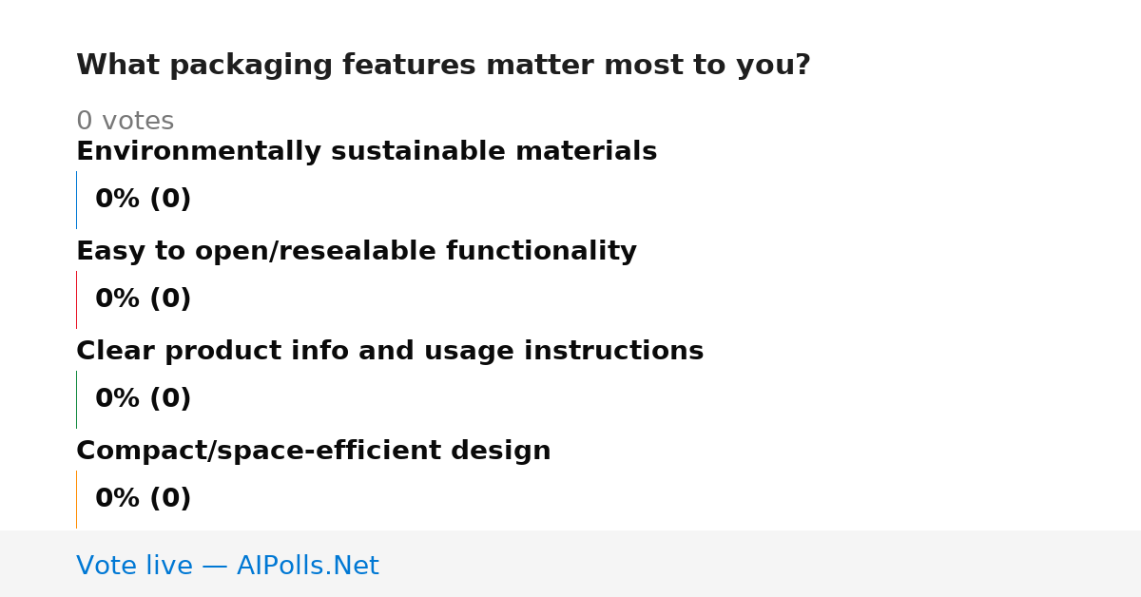
Task: Choose 'Easy to open/resealable functionality' option
Action: [x=357, y=252]
